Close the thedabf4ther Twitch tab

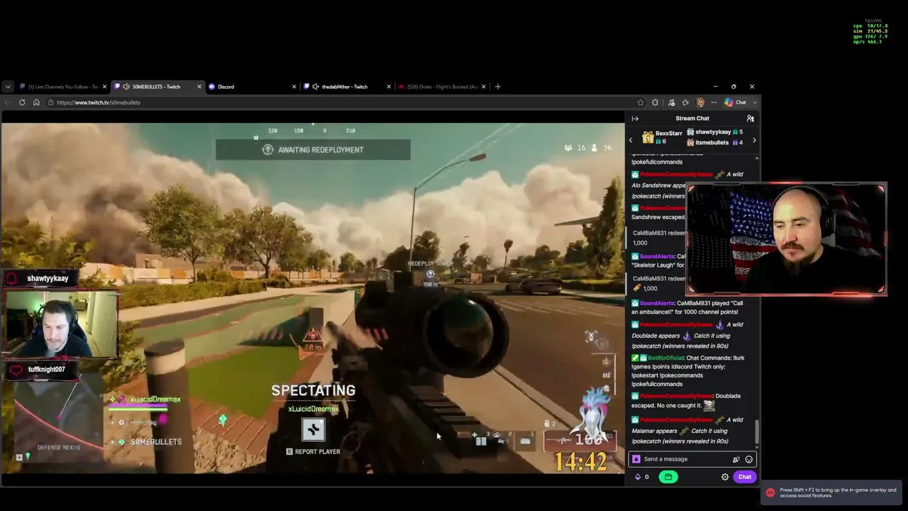tap(389, 87)
